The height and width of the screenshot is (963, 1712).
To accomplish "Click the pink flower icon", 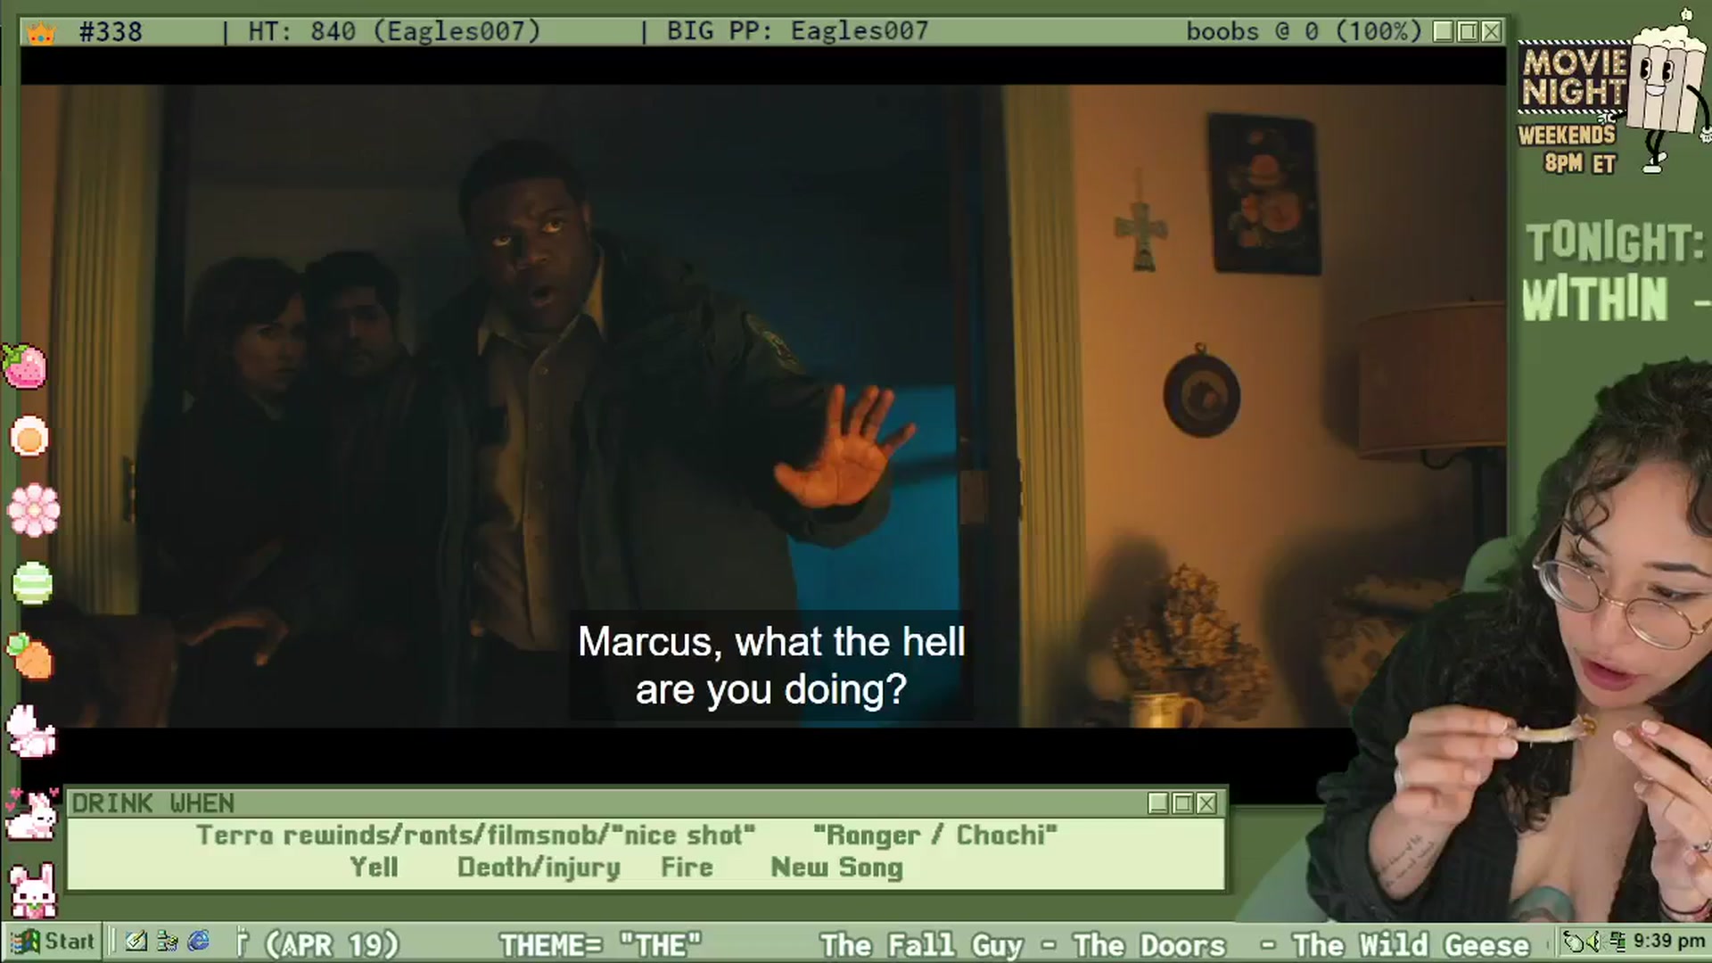I will click(x=34, y=510).
